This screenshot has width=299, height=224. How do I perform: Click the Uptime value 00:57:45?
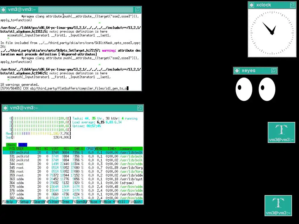[x=94, y=126]
